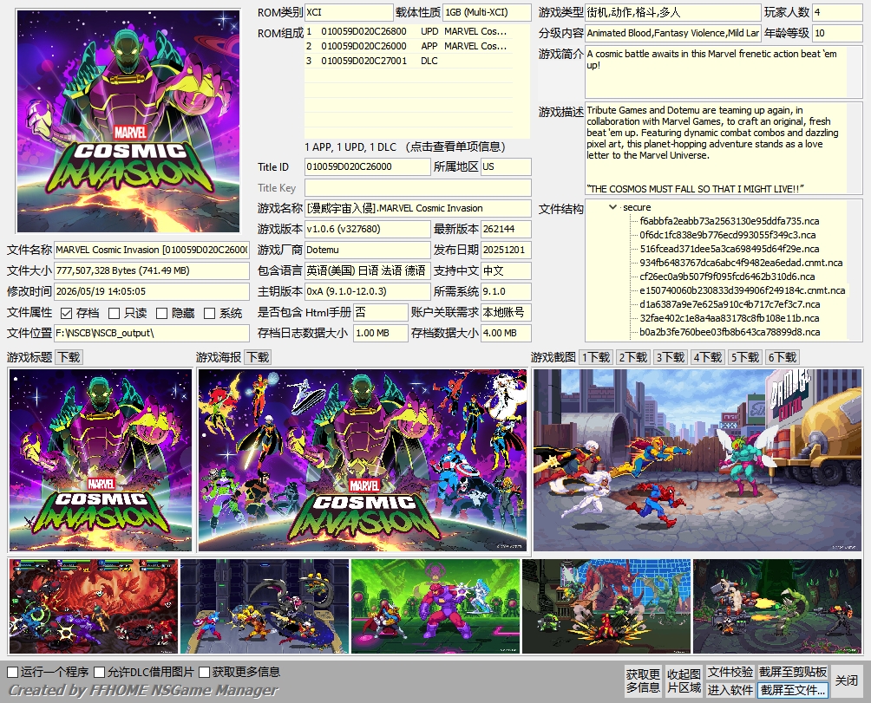Viewport: 871px width, 703px height.
Task: Open the dark forest flamethrower screenshot thumbnail
Action: pos(777,607)
